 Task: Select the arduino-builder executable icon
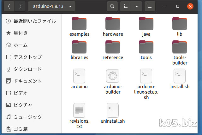(x=113, y=76)
